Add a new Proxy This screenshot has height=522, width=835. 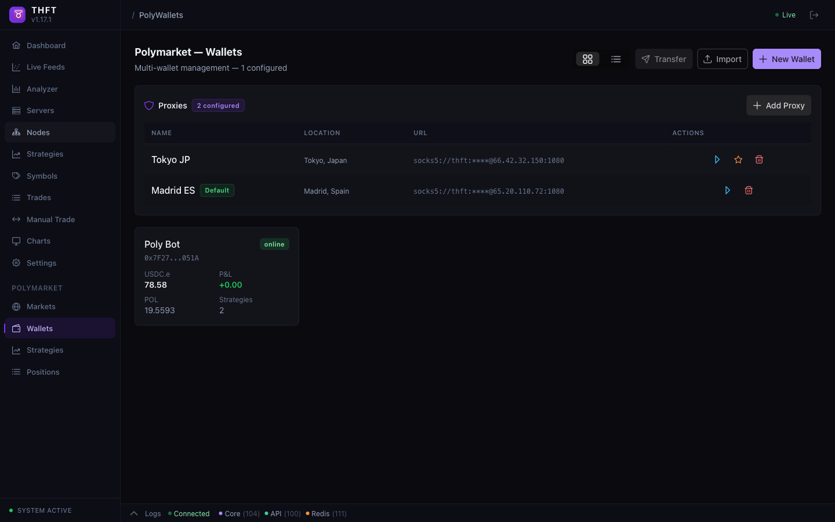point(779,105)
